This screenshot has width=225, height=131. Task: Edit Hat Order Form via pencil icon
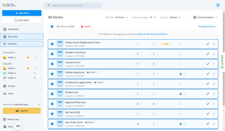click(x=208, y=124)
